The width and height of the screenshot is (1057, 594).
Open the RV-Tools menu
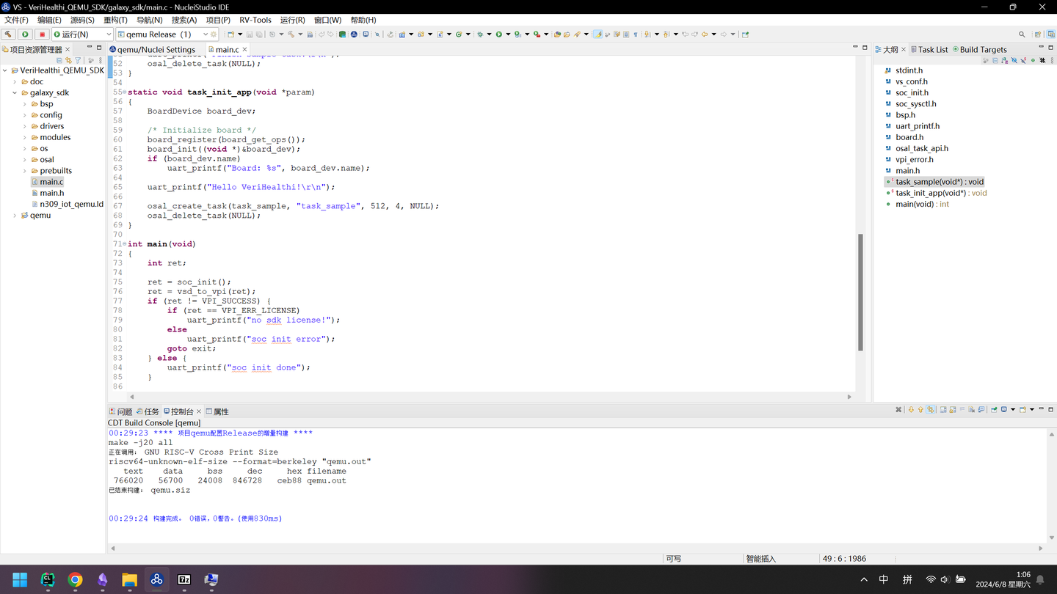pyautogui.click(x=255, y=20)
